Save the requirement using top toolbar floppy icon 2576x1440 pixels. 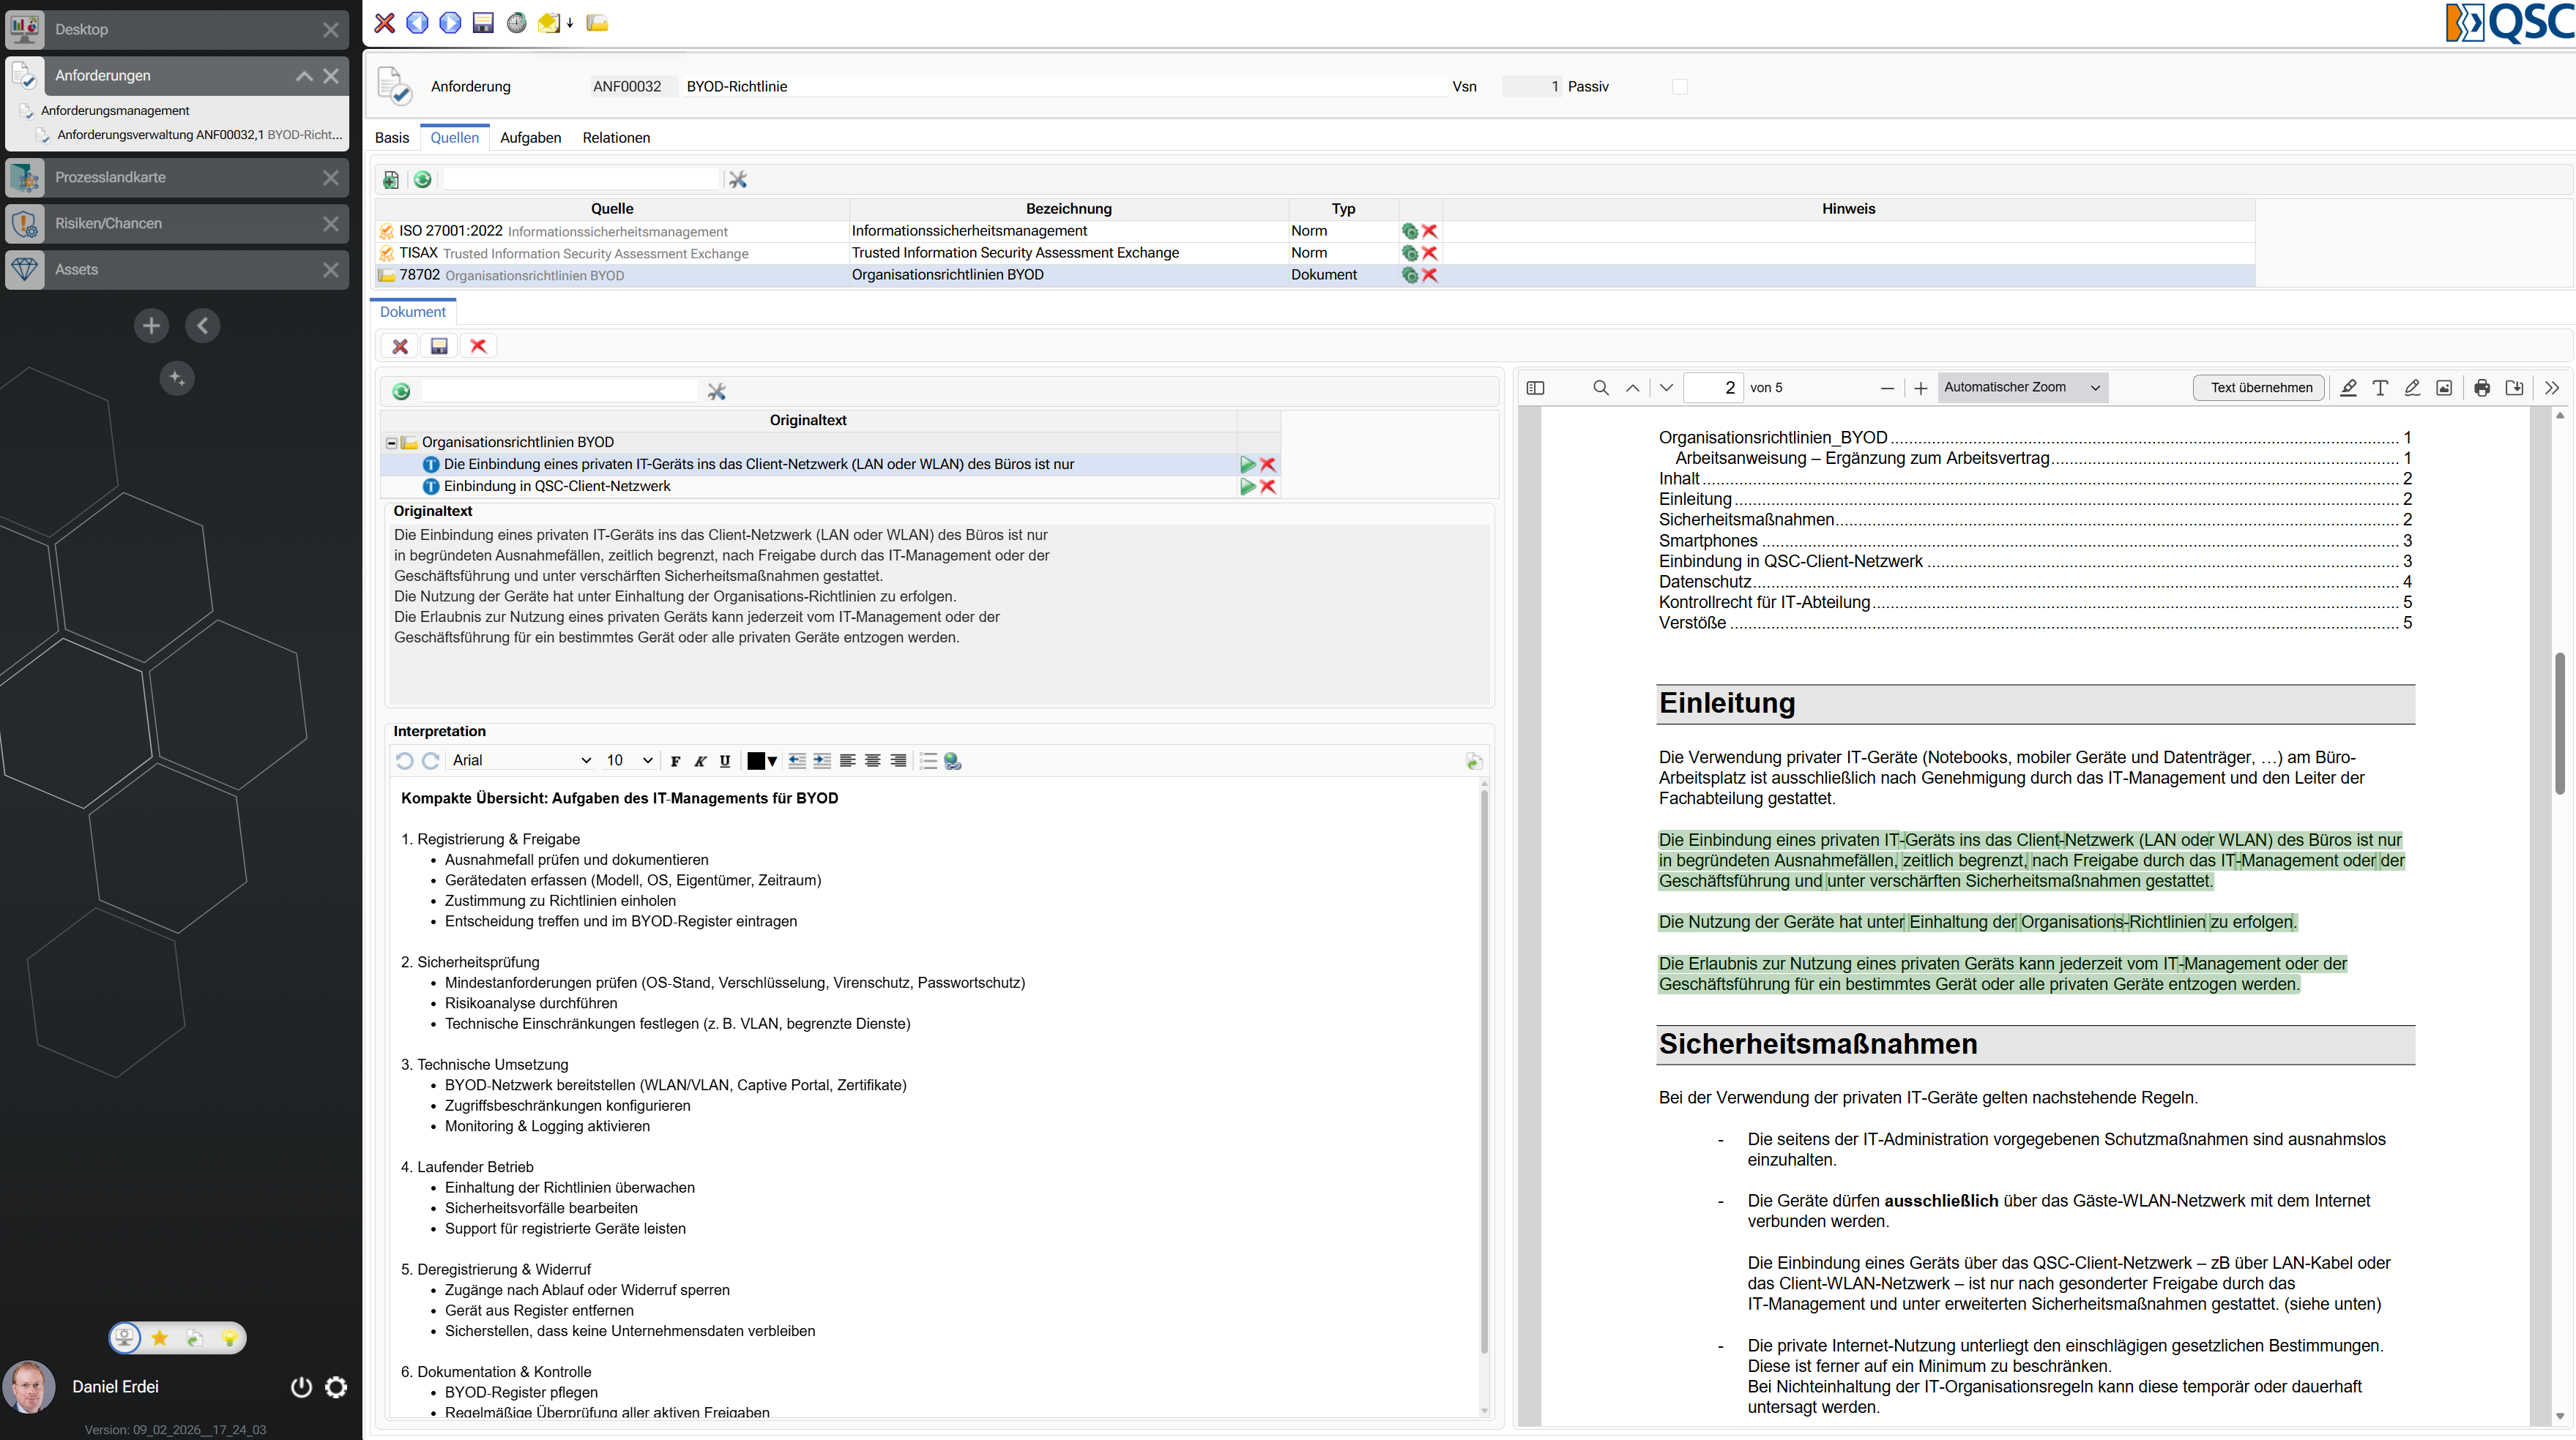point(483,23)
